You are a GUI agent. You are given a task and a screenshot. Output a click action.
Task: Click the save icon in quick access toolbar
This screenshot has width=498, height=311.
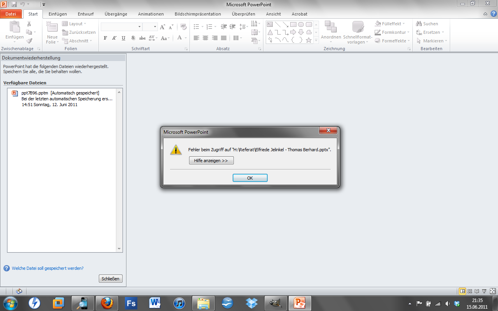click(14, 4)
